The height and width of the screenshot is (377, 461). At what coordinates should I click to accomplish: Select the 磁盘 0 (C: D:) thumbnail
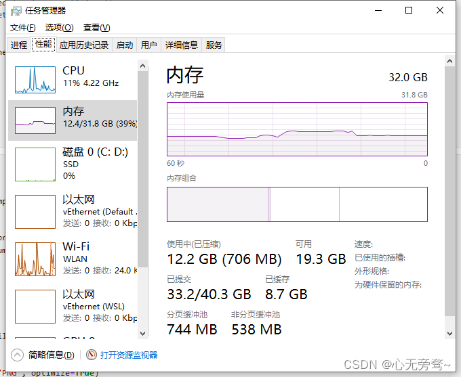(x=35, y=164)
